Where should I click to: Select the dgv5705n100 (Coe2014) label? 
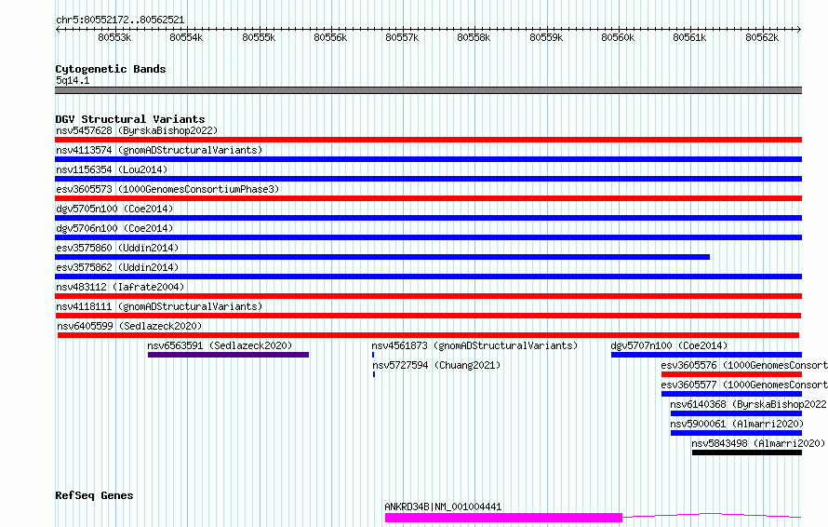[x=114, y=209]
